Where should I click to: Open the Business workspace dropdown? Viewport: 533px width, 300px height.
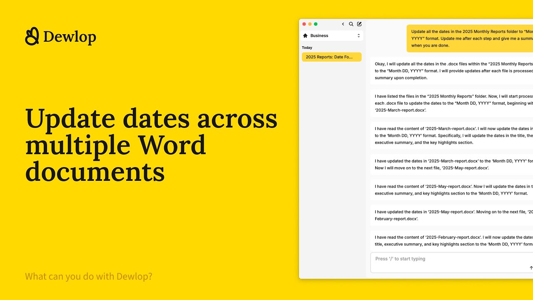click(332, 36)
